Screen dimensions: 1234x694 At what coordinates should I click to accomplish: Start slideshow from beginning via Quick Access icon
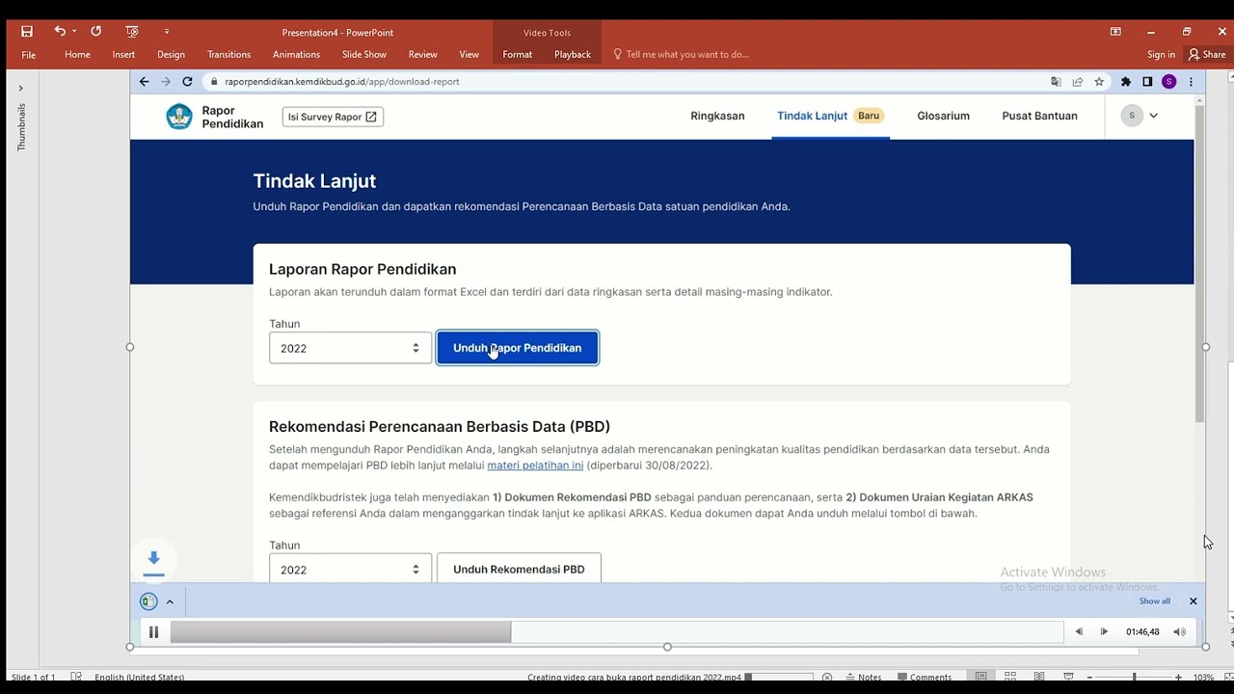(132, 32)
